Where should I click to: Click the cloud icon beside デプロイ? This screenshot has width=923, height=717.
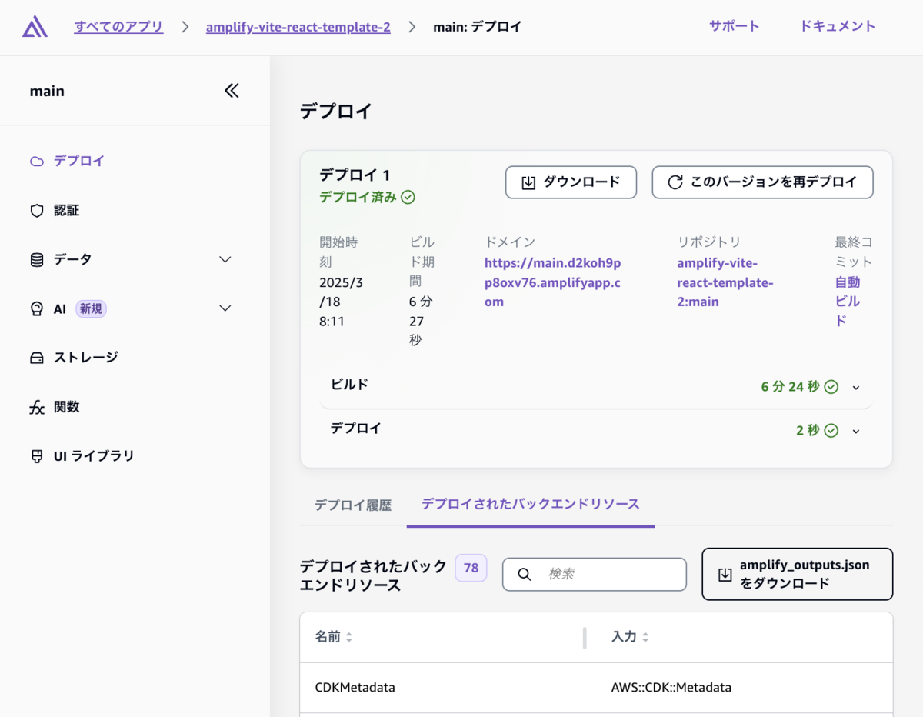(37, 162)
